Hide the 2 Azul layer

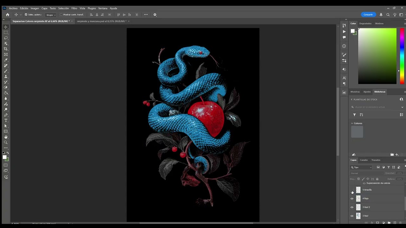(352, 216)
